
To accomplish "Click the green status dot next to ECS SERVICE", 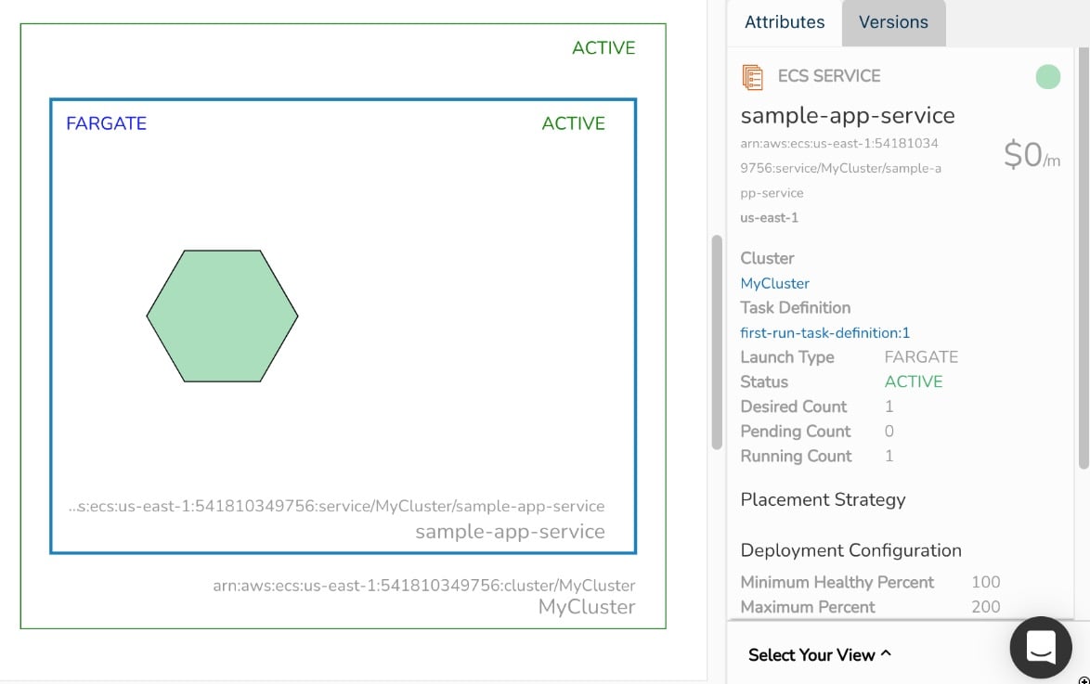I will pos(1047,77).
